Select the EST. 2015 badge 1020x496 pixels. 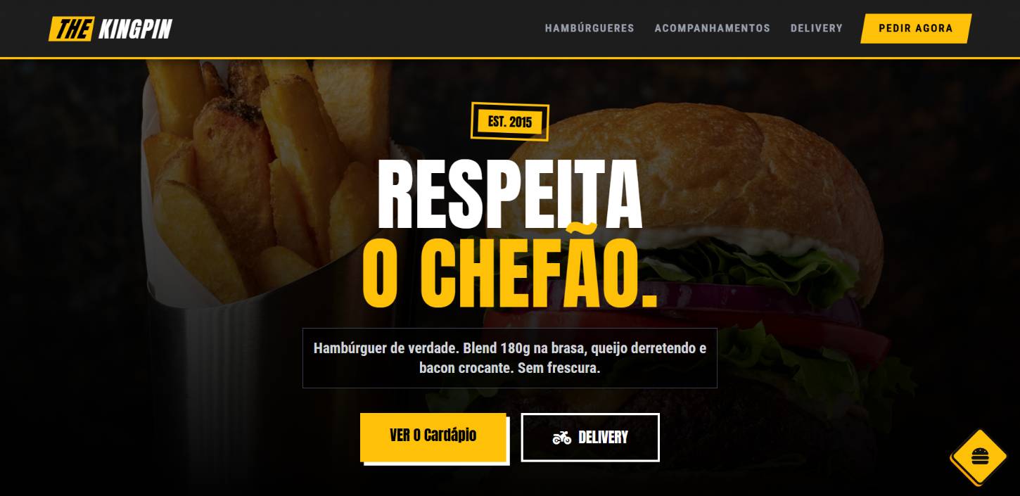point(510,122)
